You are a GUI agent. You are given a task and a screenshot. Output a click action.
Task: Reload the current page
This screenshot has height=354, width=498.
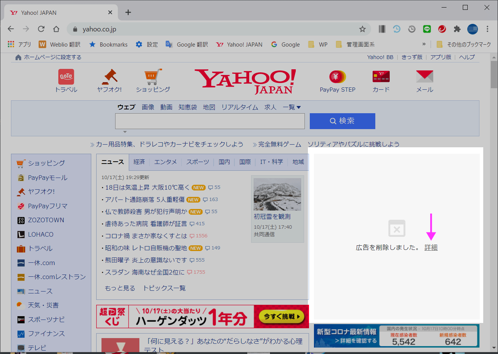(x=41, y=29)
